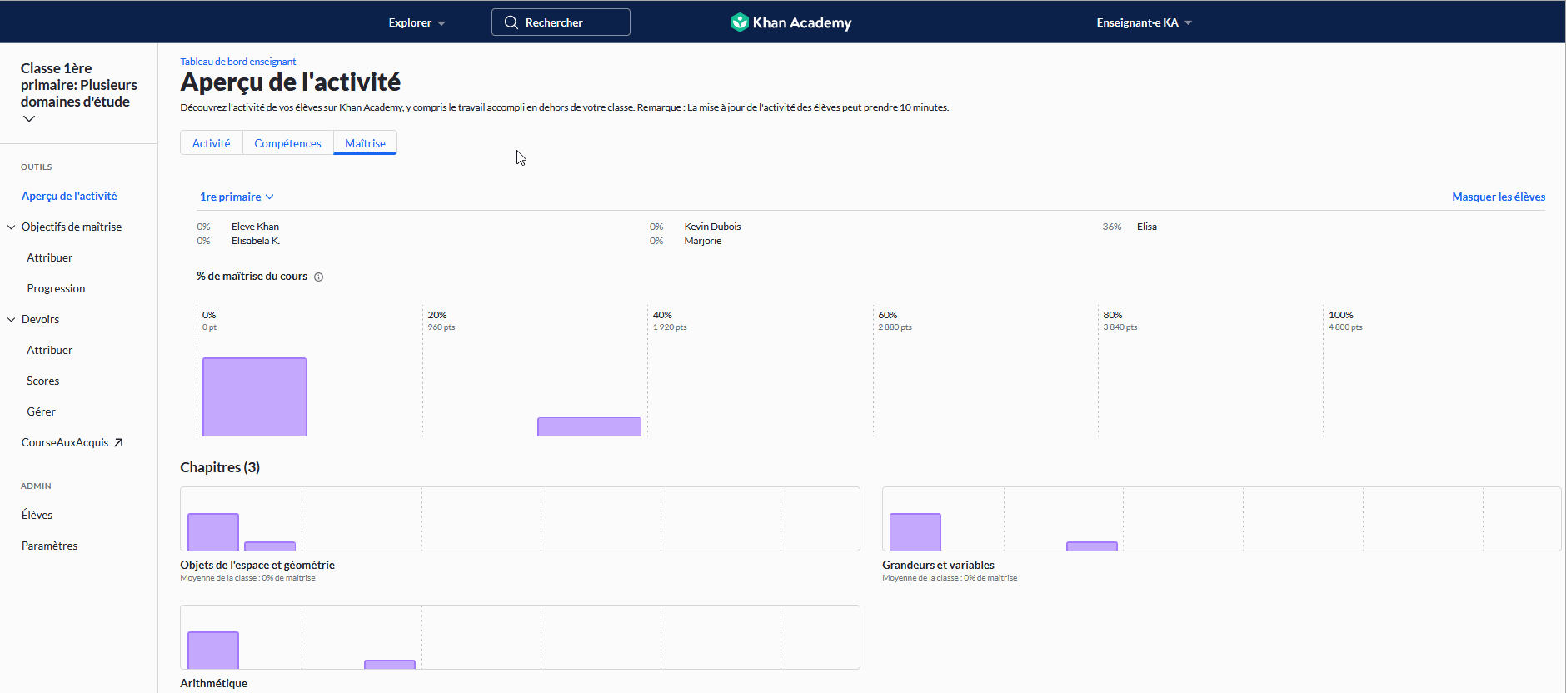Expand the class selector chevron under class name
Screen dimensions: 1566x693
click(29, 119)
